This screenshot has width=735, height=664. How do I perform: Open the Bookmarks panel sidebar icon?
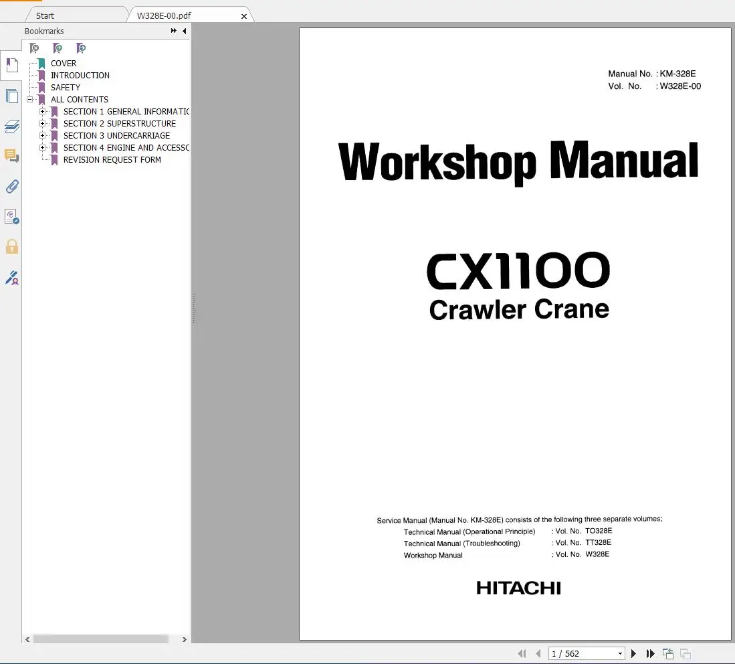(x=12, y=66)
